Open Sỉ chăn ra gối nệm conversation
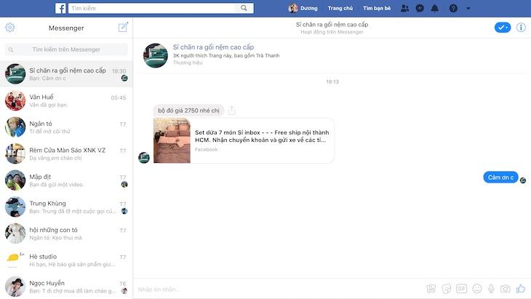The image size is (531, 299). 66,73
